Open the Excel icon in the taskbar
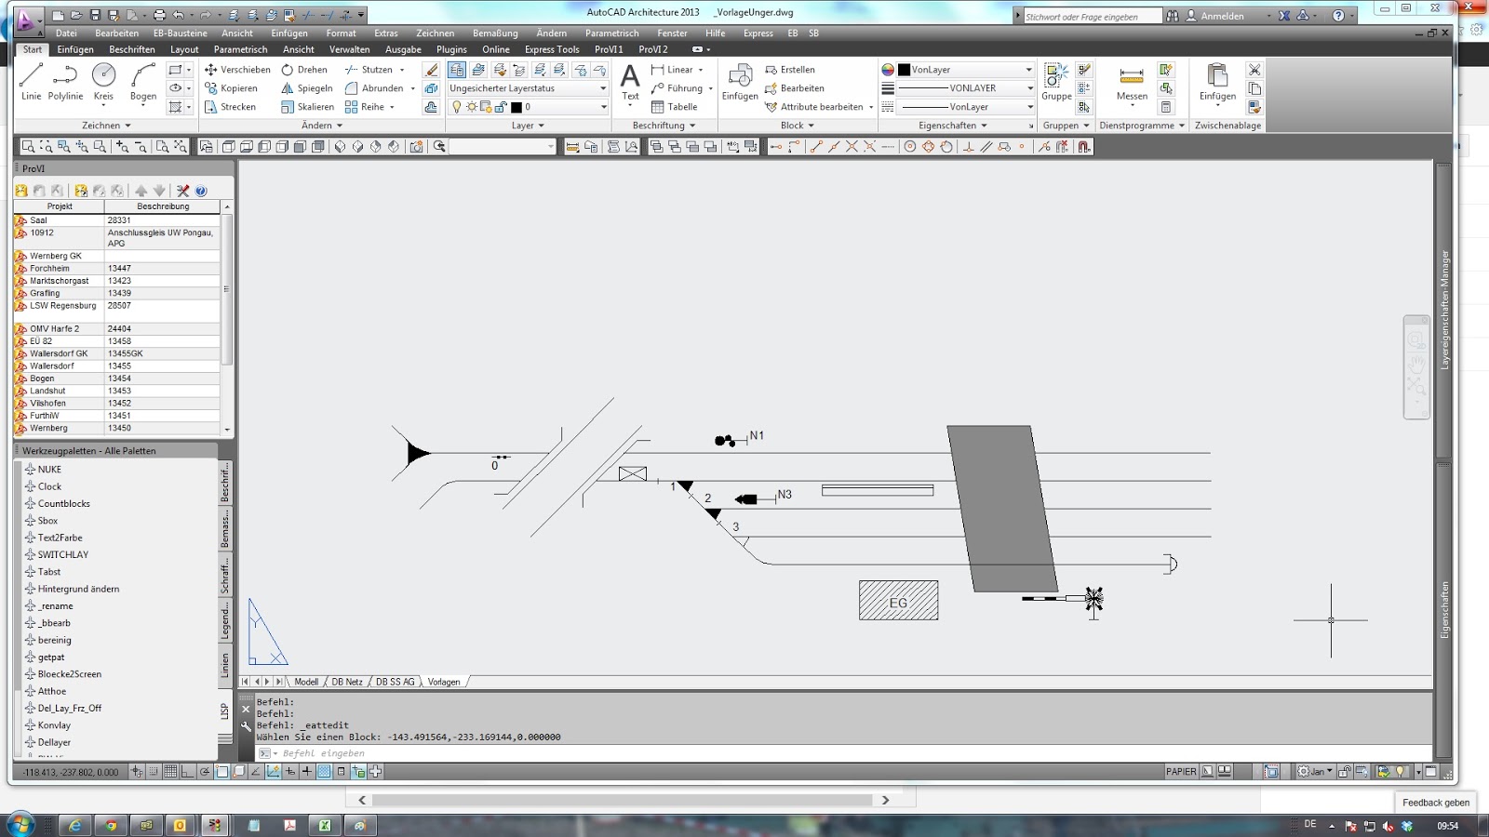1489x837 pixels. coord(325,825)
